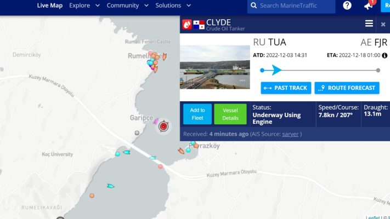The image size is (390, 219).
Task: Show the vessel's Past Track
Action: [x=286, y=88]
